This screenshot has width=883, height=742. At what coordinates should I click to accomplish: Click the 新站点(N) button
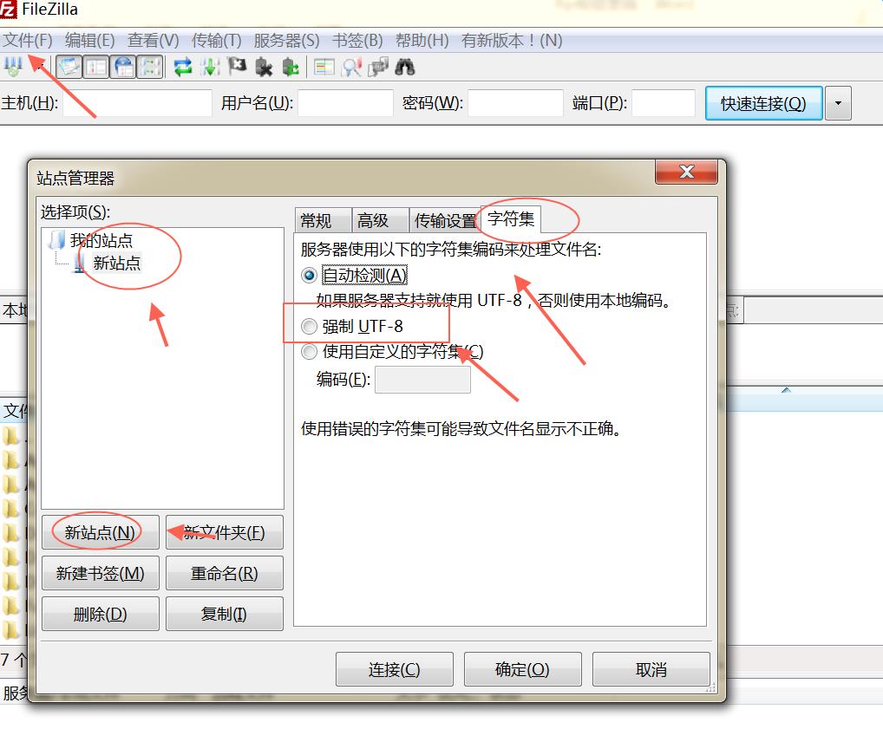(x=100, y=532)
